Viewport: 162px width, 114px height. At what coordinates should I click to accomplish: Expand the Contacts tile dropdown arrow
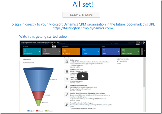99,51
